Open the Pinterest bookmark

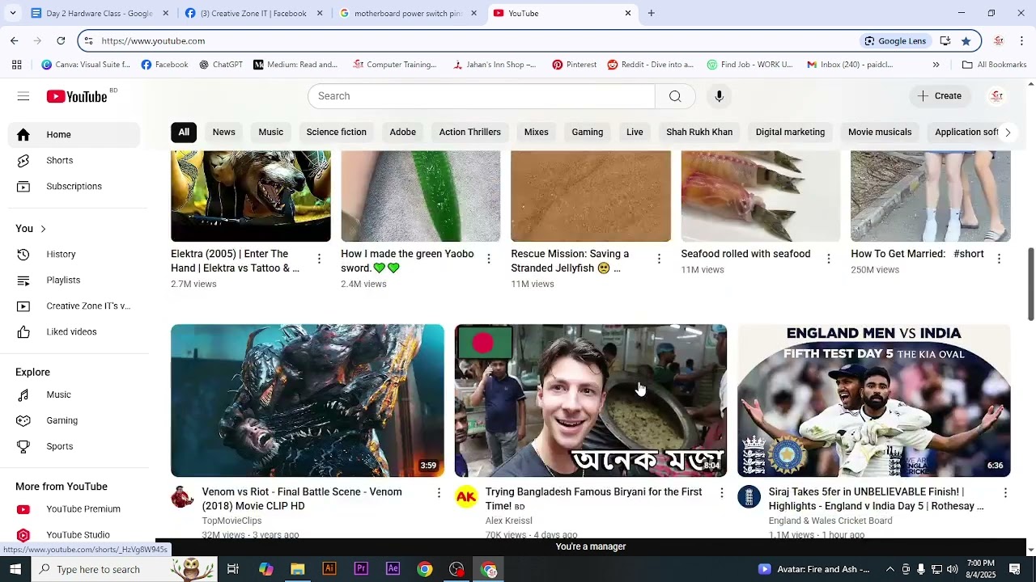(575, 65)
